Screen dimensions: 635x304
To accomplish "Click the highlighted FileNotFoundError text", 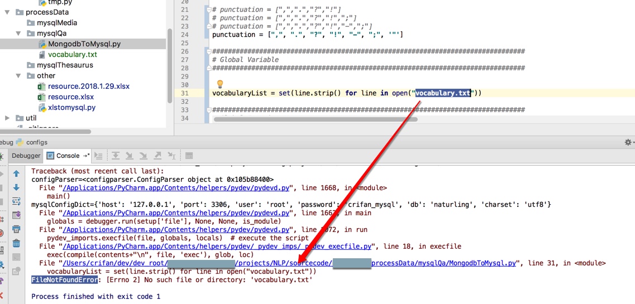I will pos(64,280).
